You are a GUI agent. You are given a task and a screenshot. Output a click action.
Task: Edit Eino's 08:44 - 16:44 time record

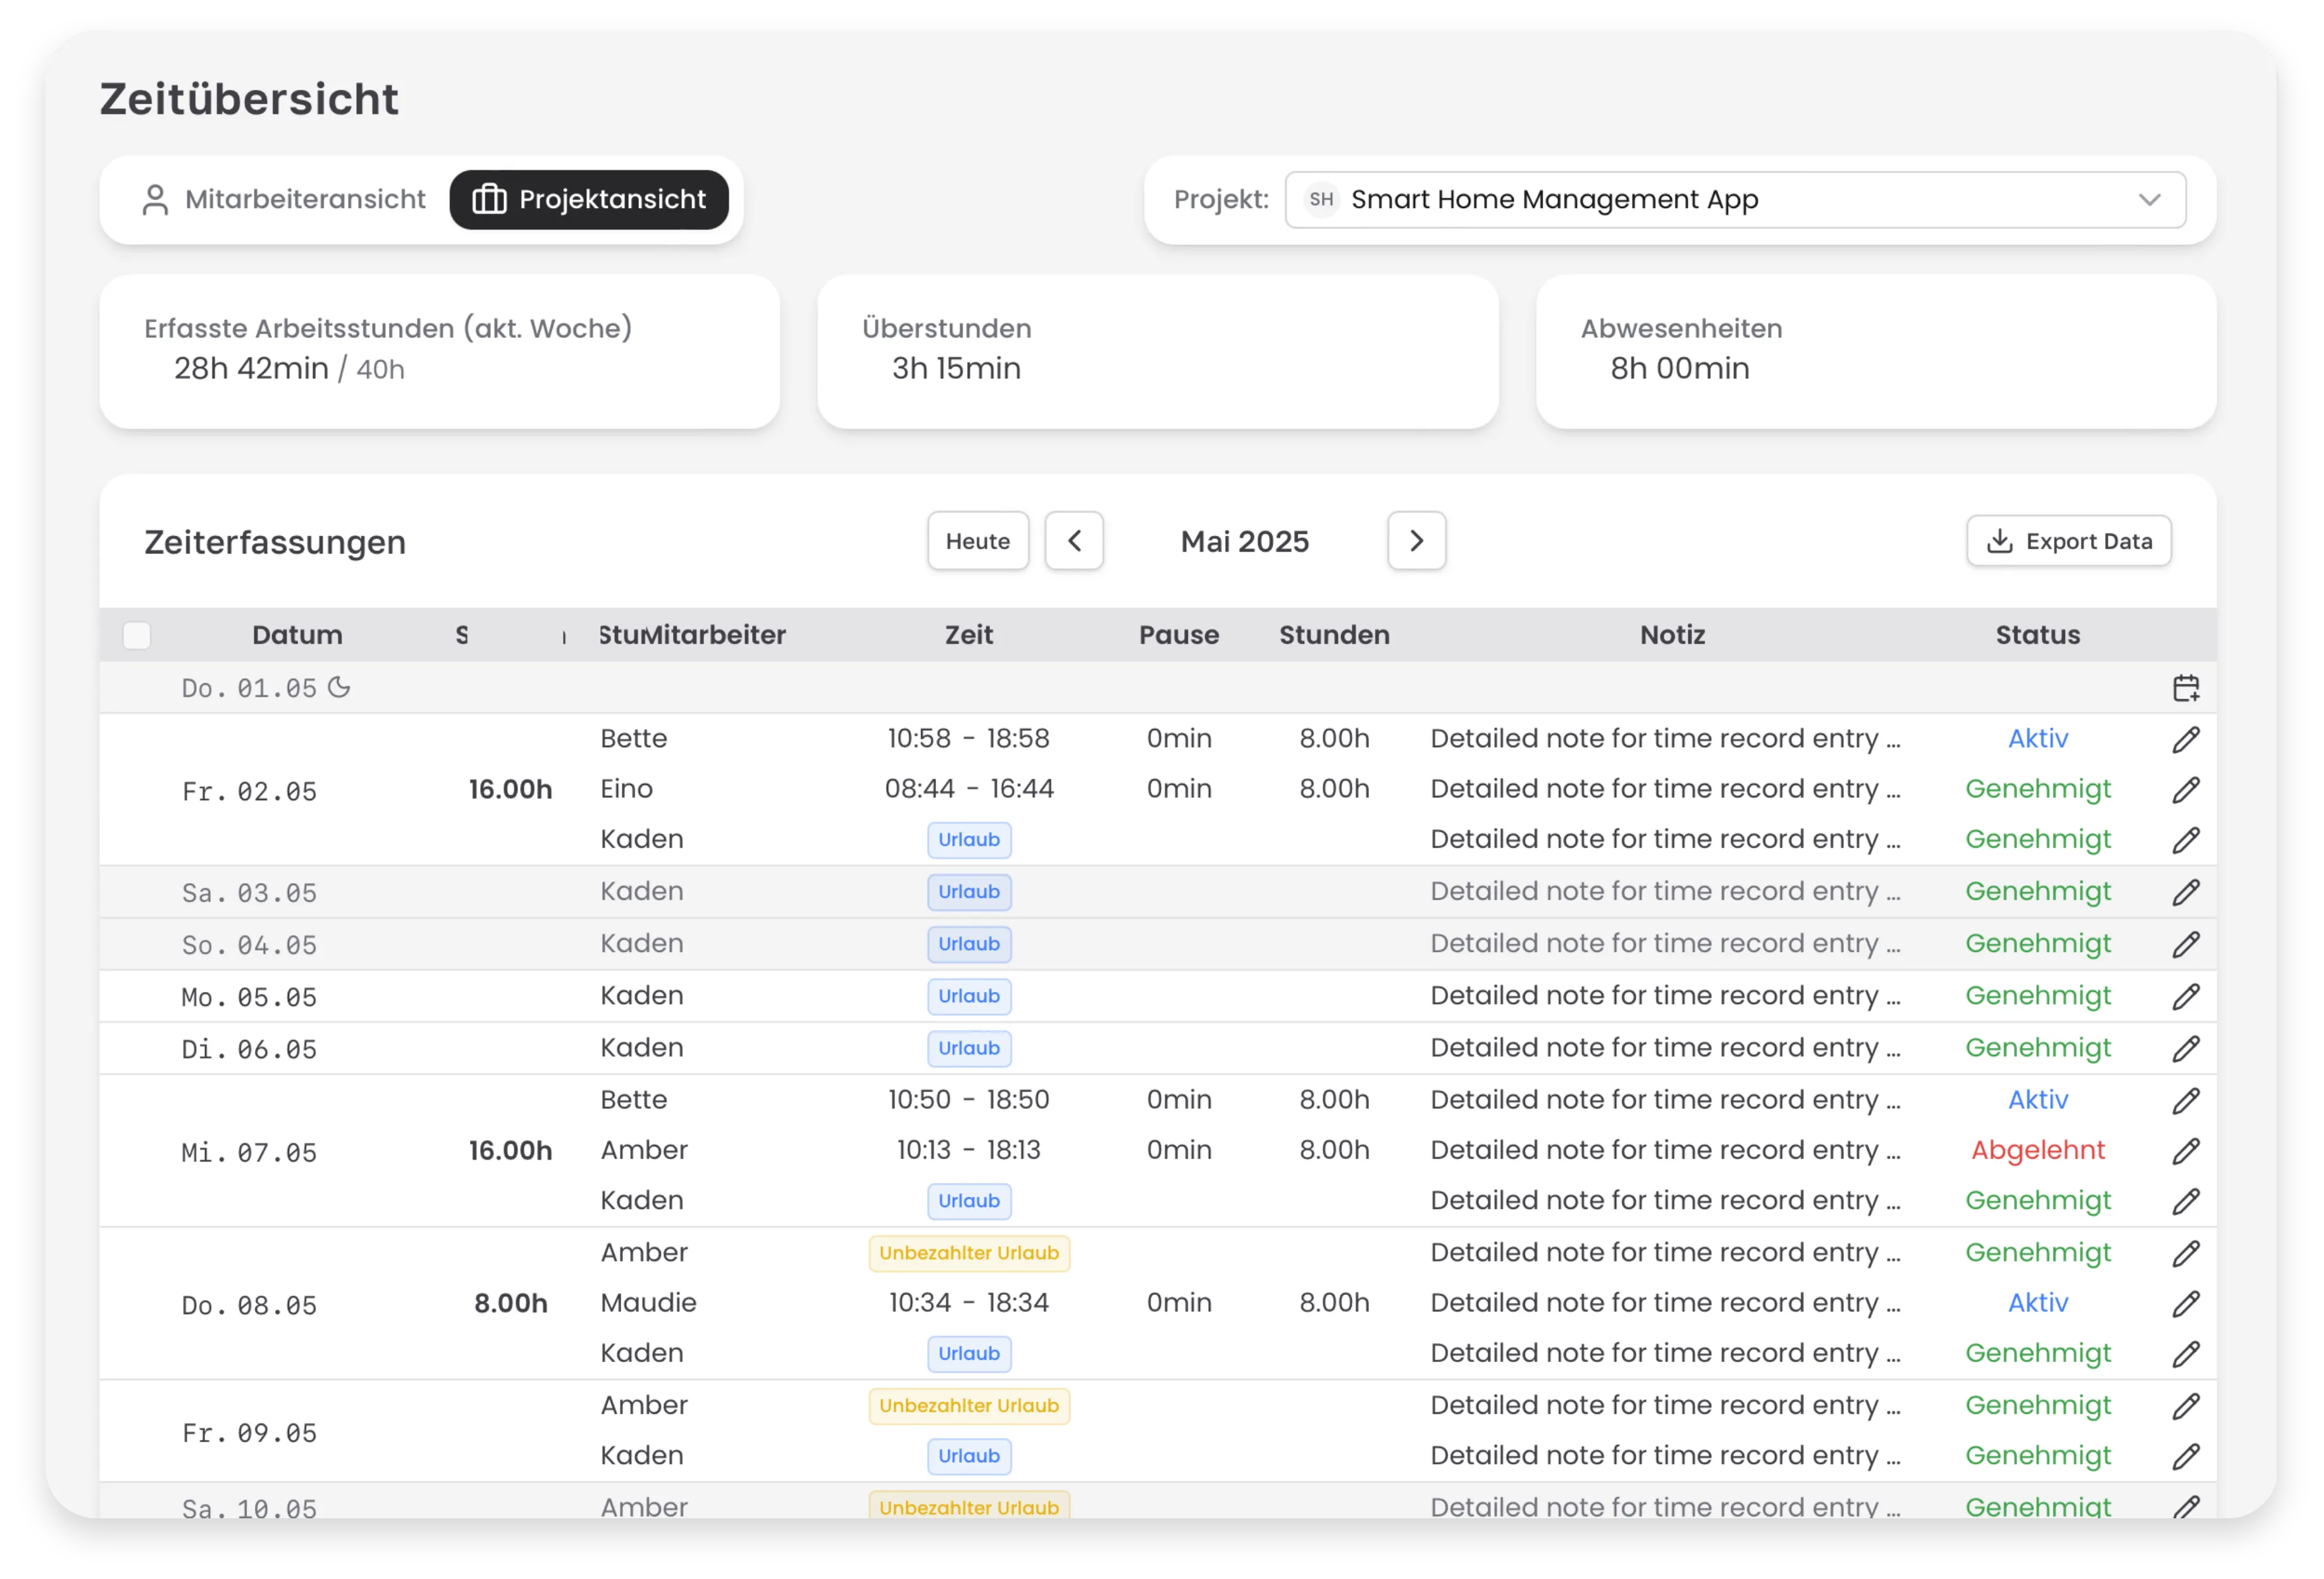[2186, 789]
